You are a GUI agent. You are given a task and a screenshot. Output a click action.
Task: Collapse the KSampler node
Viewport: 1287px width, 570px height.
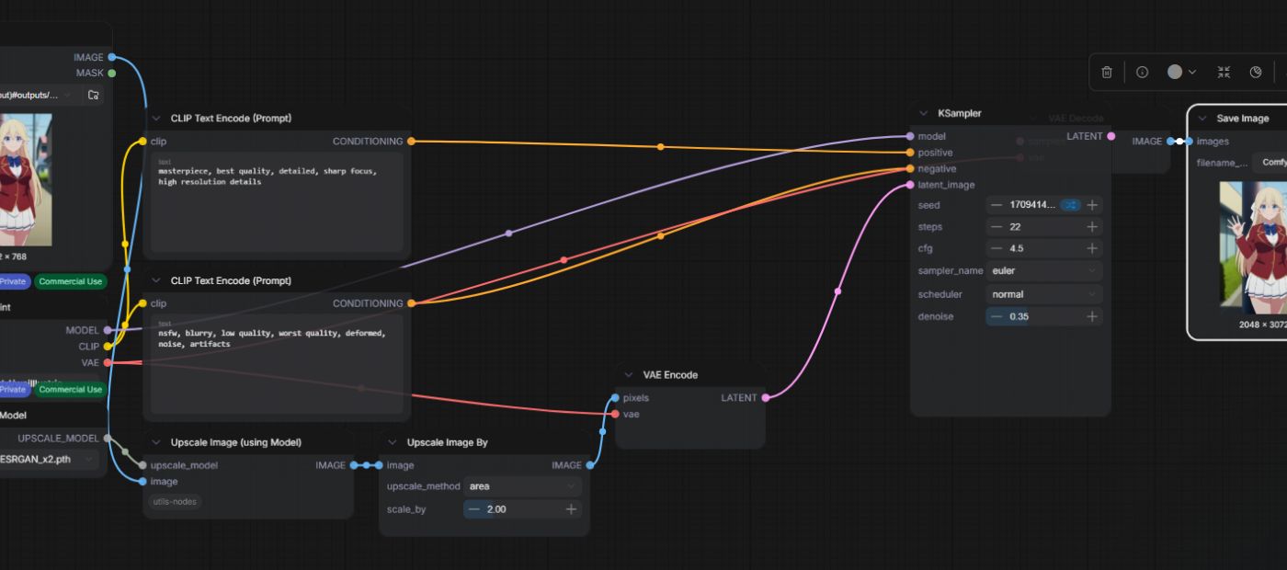click(x=924, y=113)
